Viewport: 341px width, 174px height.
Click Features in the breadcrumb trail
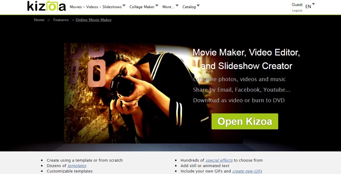pyautogui.click(x=61, y=20)
